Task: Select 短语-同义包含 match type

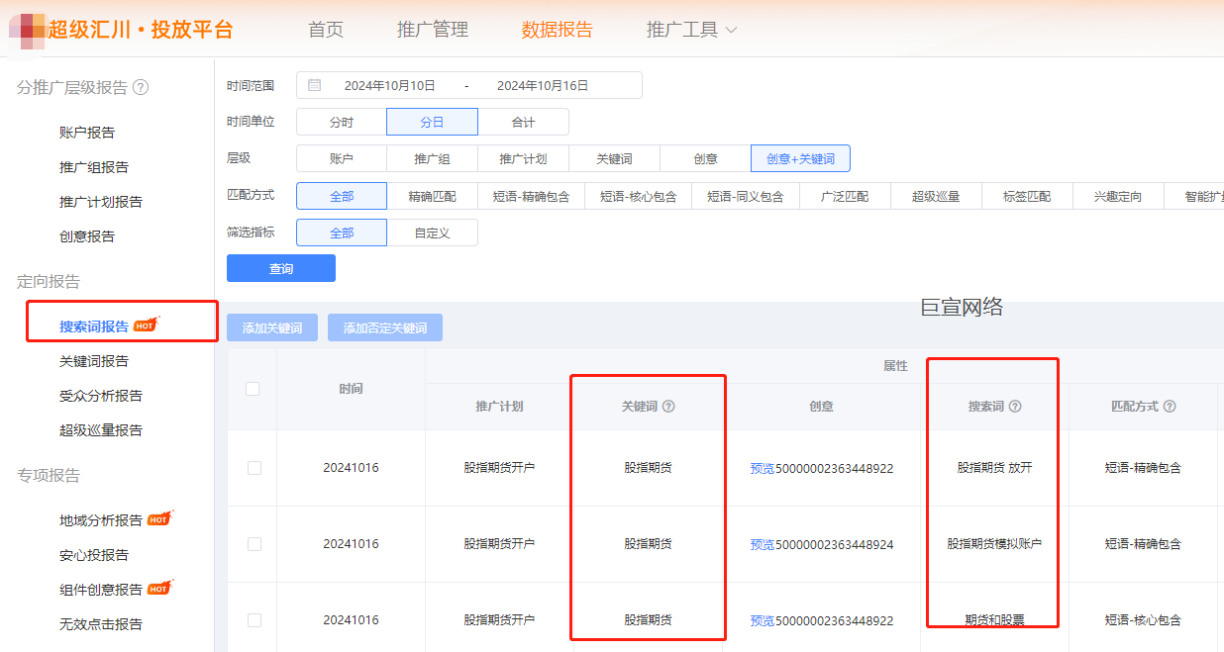Action: click(x=746, y=196)
